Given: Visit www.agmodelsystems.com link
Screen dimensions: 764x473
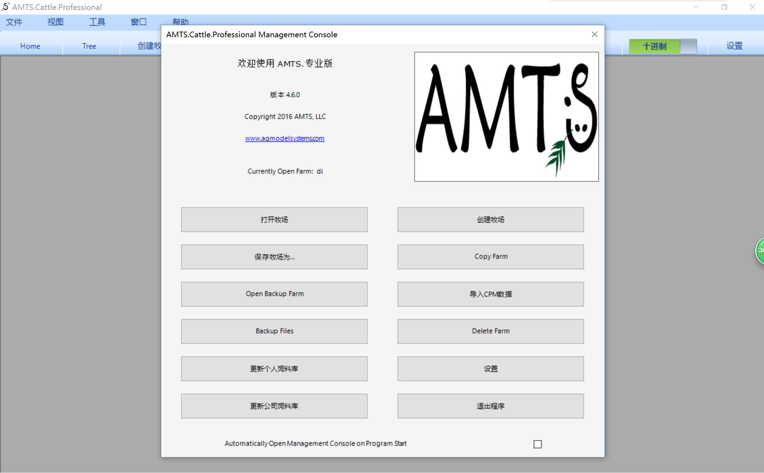Looking at the screenshot, I should (285, 138).
